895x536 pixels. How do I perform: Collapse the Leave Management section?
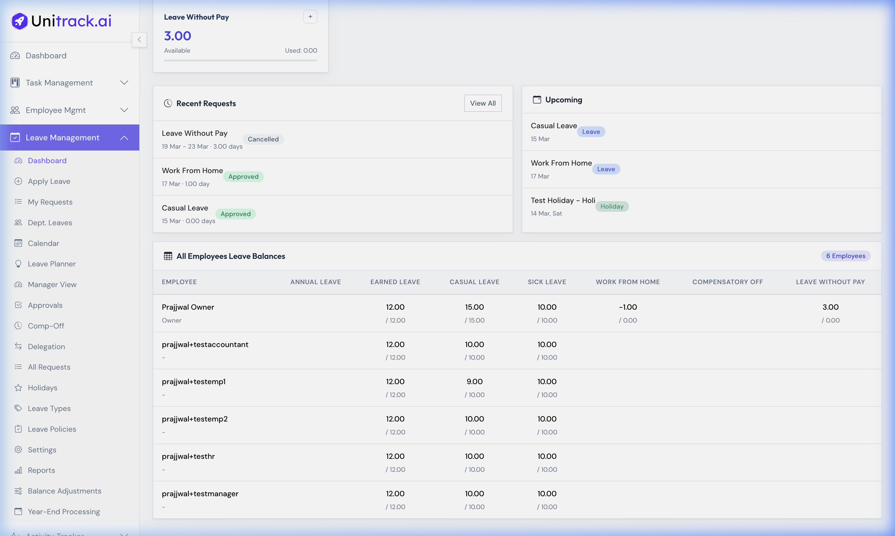pos(124,137)
